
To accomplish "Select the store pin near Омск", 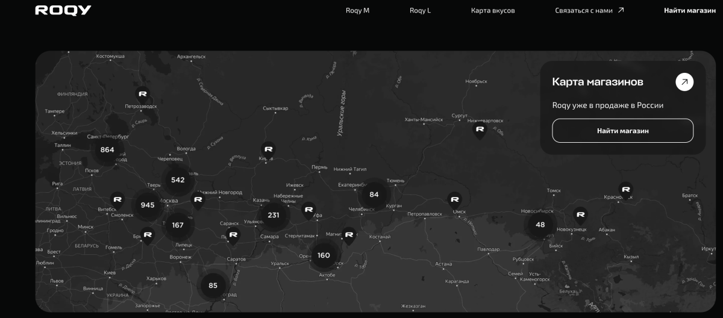I will 454,199.
